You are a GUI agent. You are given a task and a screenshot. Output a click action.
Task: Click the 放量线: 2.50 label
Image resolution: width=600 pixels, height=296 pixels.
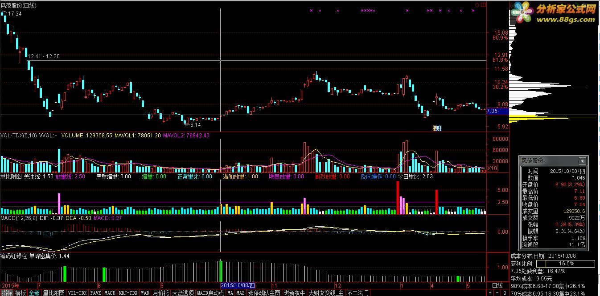click(70, 176)
